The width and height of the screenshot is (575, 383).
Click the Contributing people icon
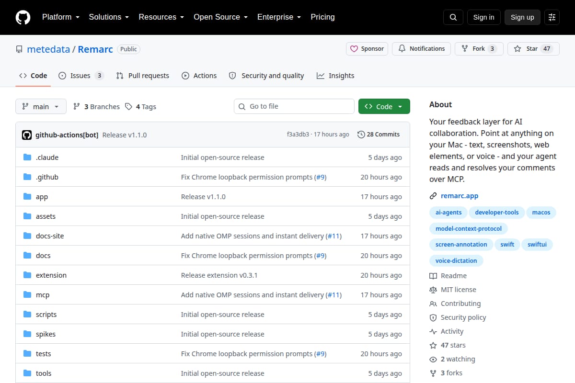click(x=433, y=304)
